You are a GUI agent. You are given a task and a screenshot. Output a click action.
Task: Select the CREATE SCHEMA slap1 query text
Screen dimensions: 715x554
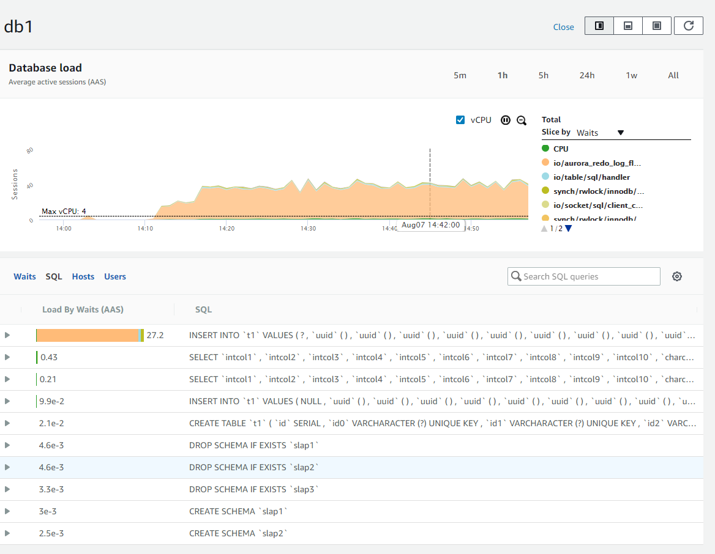tap(239, 511)
